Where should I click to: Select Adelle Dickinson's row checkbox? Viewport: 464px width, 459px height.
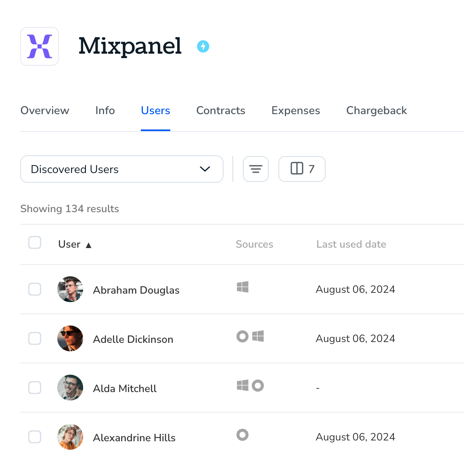coord(35,338)
